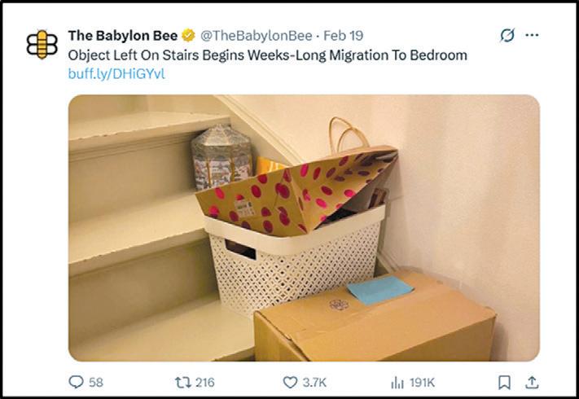The height and width of the screenshot is (399, 579).
Task: Click the gold verified badge
Action: [x=188, y=36]
